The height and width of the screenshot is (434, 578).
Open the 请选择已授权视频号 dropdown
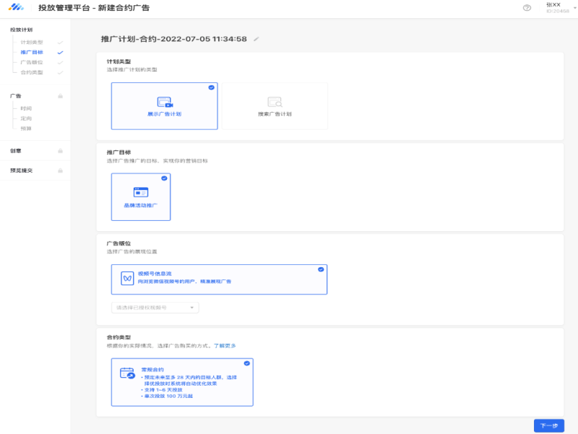[x=155, y=308]
